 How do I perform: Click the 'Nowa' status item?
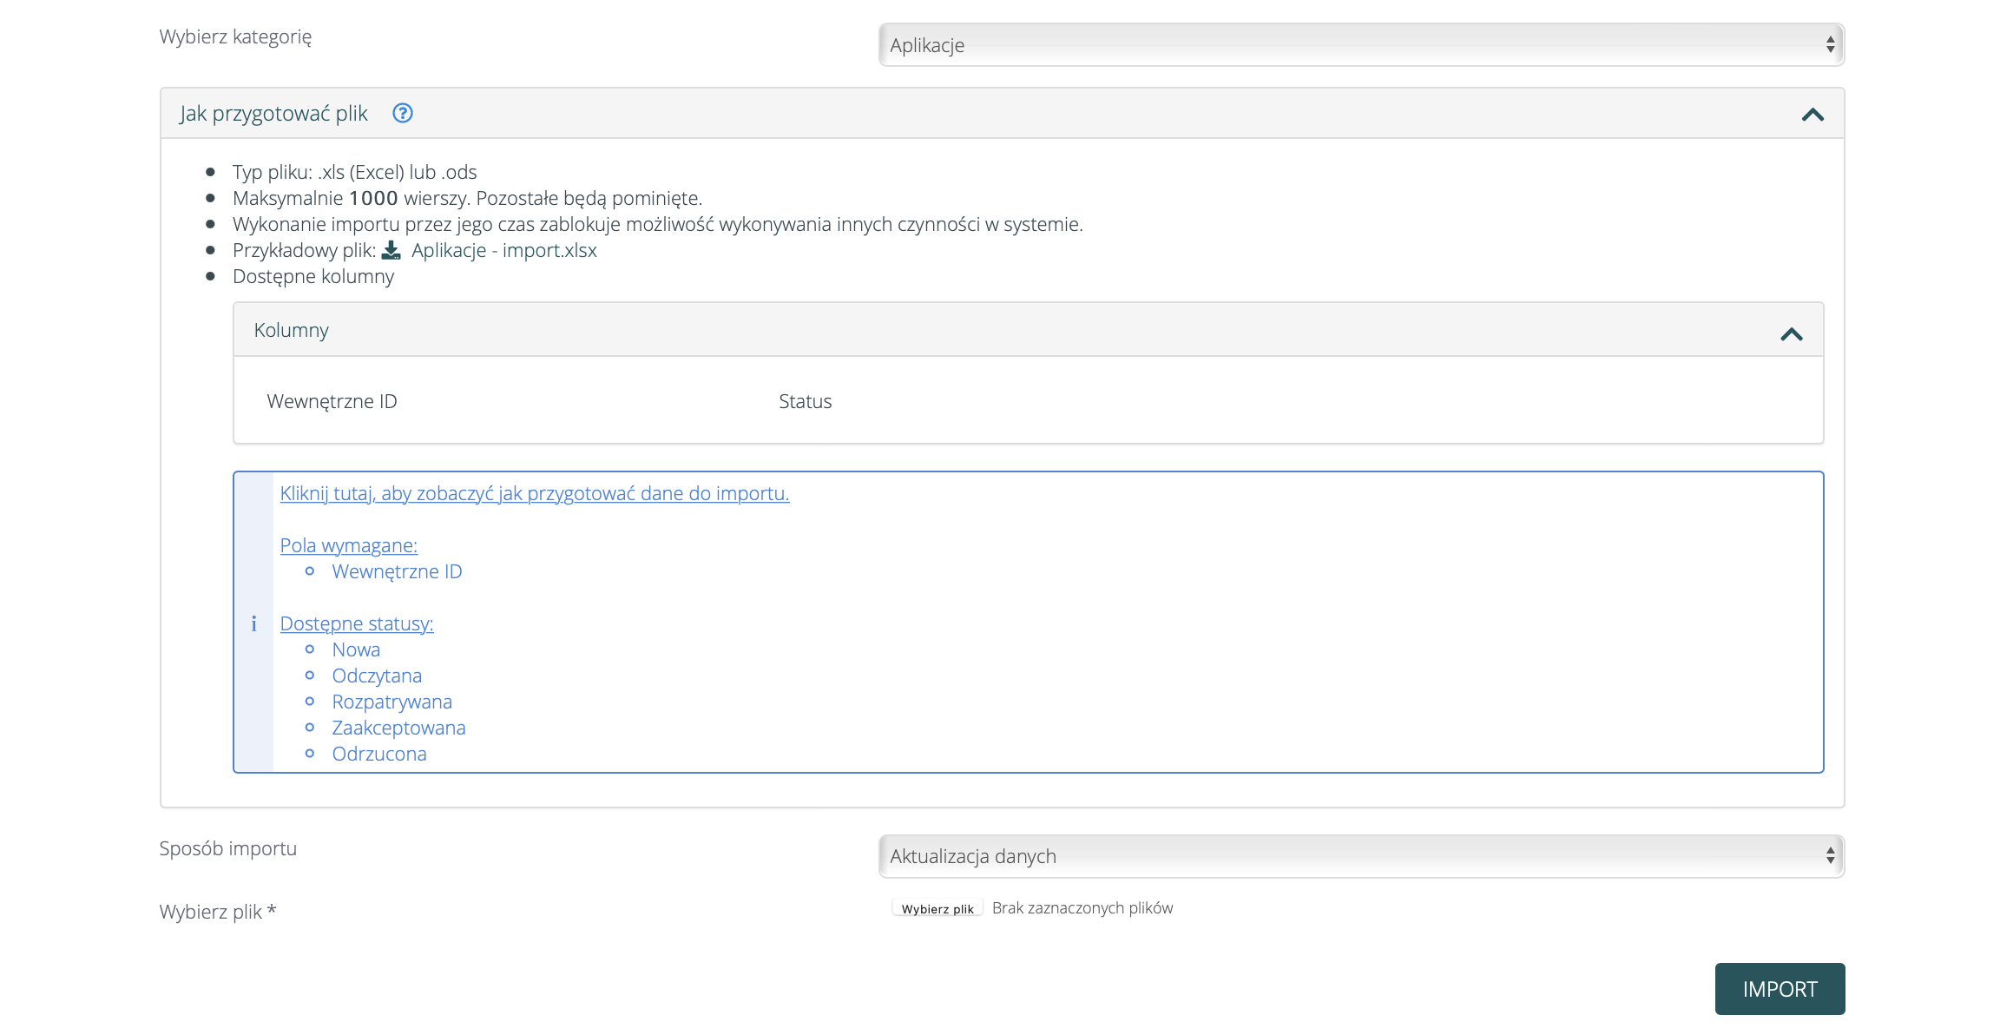[356, 649]
